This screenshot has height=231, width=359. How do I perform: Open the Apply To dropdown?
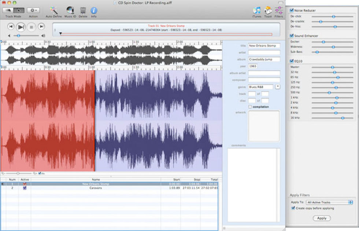tap(330, 202)
